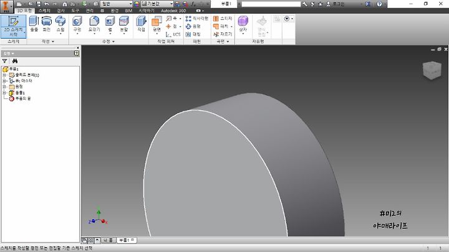Switch to the 시작하기 ribbon tab
The width and height of the screenshot is (449, 252).
pos(147,11)
